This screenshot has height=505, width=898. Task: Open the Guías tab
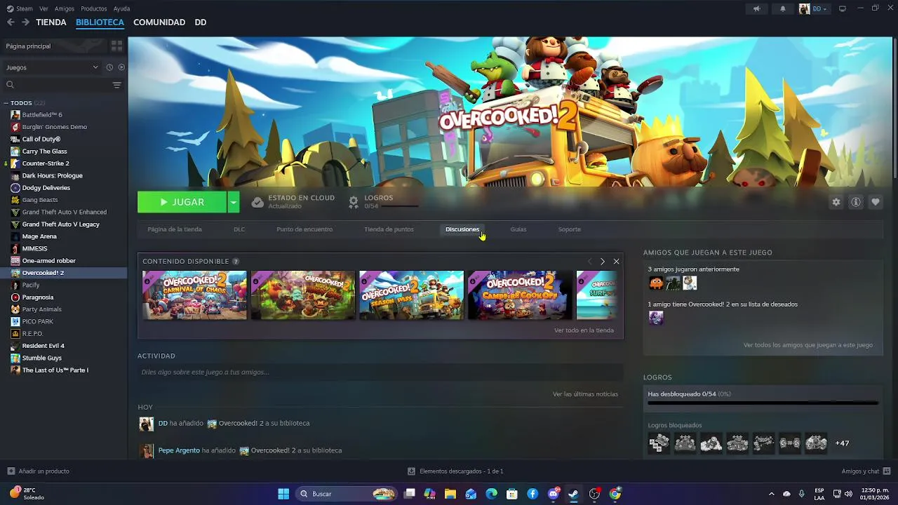click(x=518, y=229)
